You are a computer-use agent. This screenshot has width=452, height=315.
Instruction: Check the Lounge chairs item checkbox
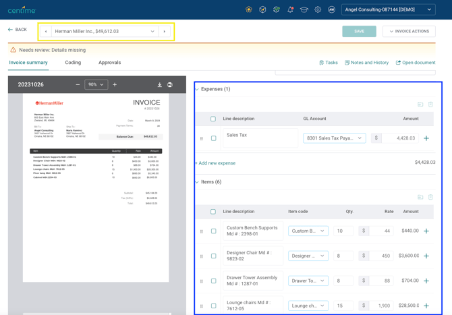tap(214, 306)
